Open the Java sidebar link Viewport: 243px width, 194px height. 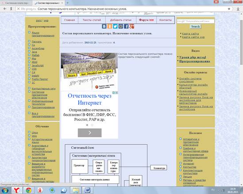pyautogui.click(x=34, y=52)
